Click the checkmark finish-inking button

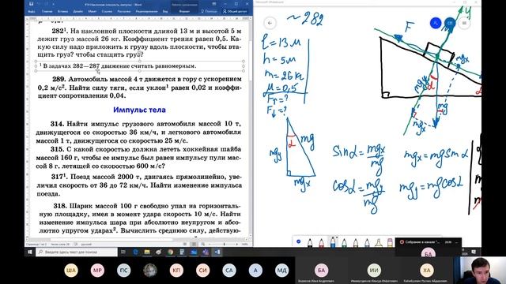299,241
